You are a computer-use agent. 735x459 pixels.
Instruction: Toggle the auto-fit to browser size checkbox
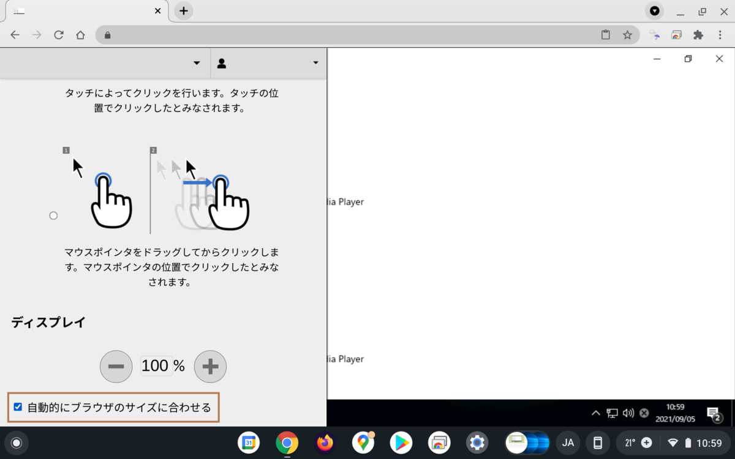18,407
